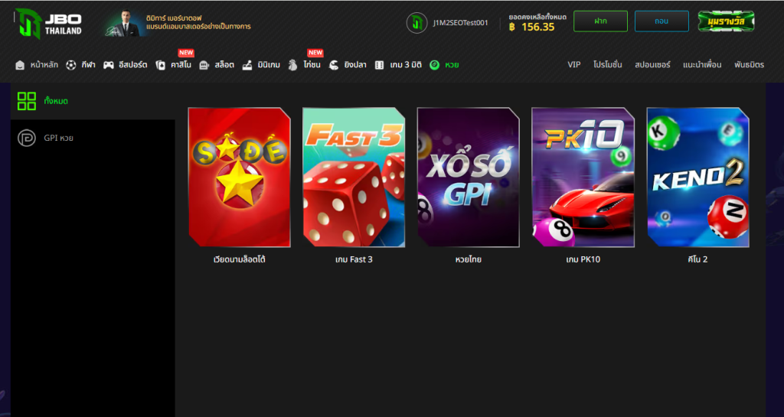The image size is (784, 417).
Task: Click the soccer ball sports icon
Action: [x=71, y=65]
